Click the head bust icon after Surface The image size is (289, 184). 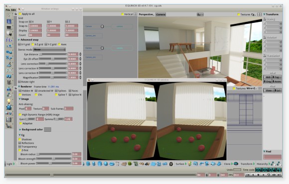190,164
